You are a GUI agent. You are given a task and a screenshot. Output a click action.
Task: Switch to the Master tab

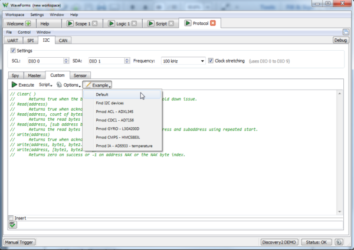pos(34,75)
